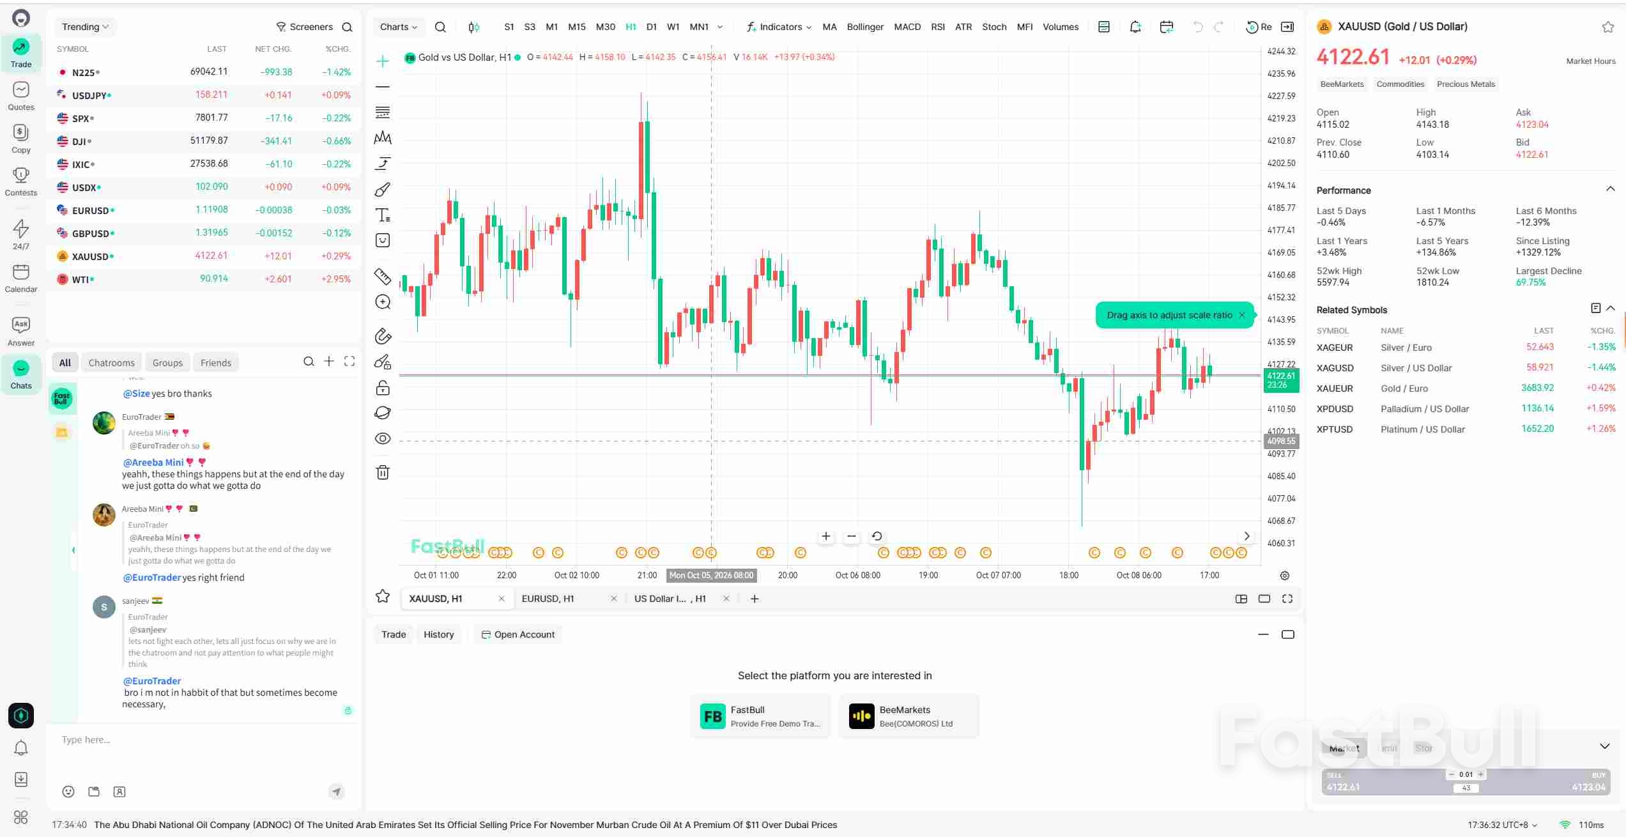Open the Charts dropdown menu
1626x837 pixels.
pos(399,27)
